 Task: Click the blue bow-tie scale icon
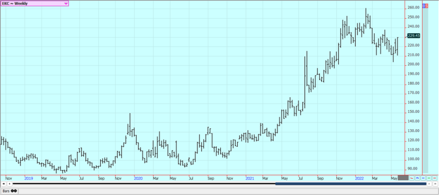(x=423, y=177)
